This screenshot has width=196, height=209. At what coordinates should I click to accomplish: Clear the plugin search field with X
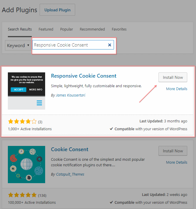pyautogui.click(x=110, y=45)
